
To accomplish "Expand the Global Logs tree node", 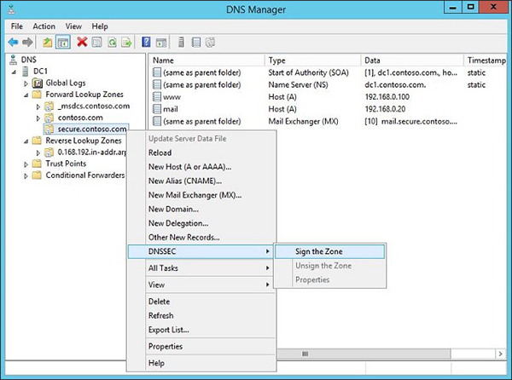I will [x=26, y=83].
